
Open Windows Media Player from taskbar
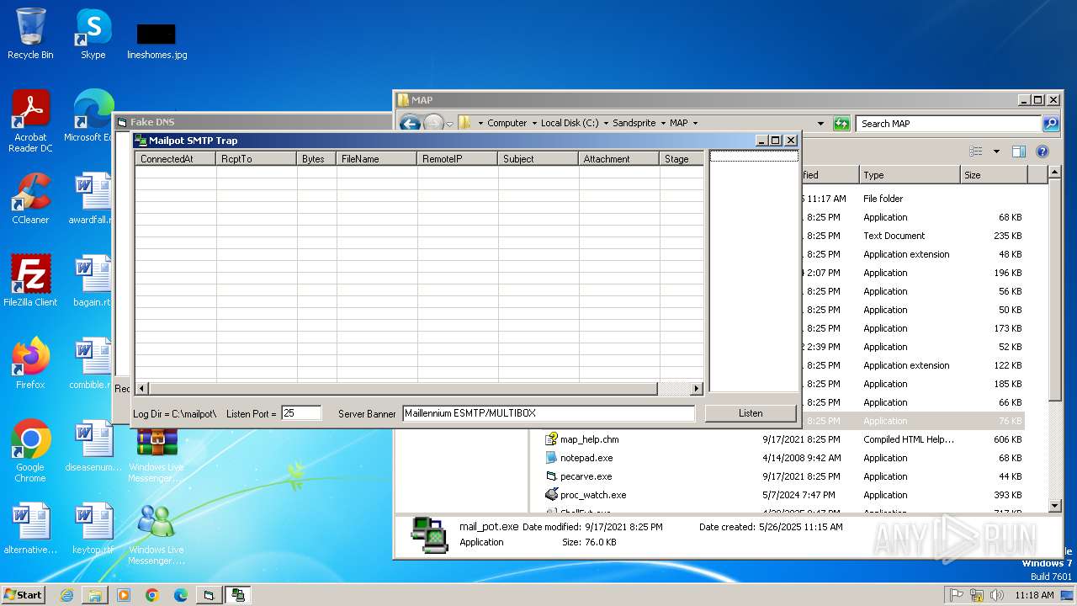[x=124, y=595]
